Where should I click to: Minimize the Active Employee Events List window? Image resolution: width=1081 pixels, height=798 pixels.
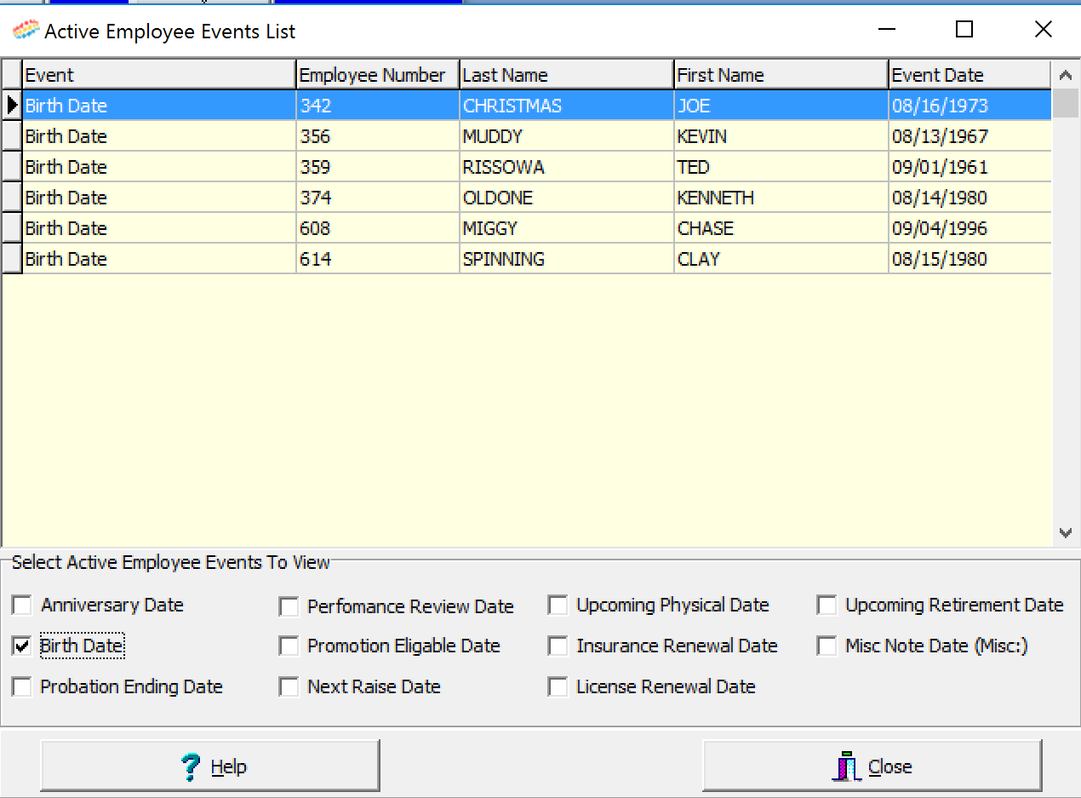[887, 30]
